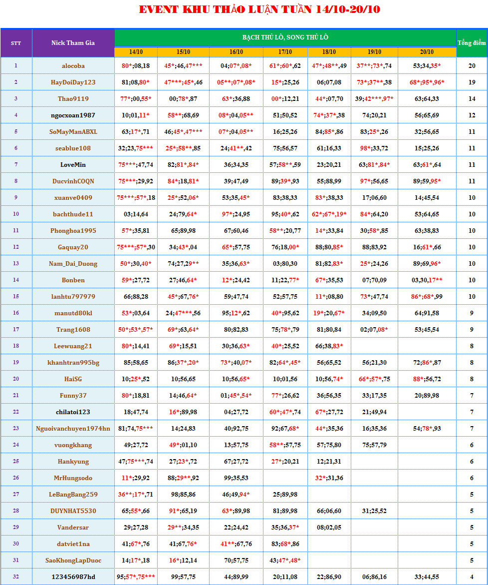The height and width of the screenshot is (585, 488).
Task: Click the SaoKhongLapDuoc nickname
Action: pos(73,560)
